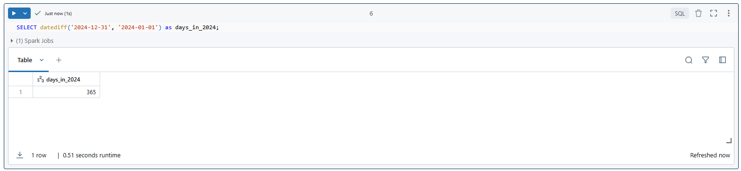
Task: Run the cell with the play button
Action: coord(14,13)
